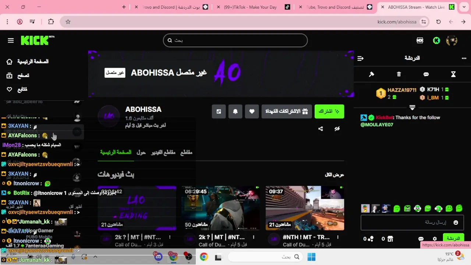This screenshot has width=471, height=265.
Task: Open the Chrome extensions puzzle icon
Action: tap(51, 22)
